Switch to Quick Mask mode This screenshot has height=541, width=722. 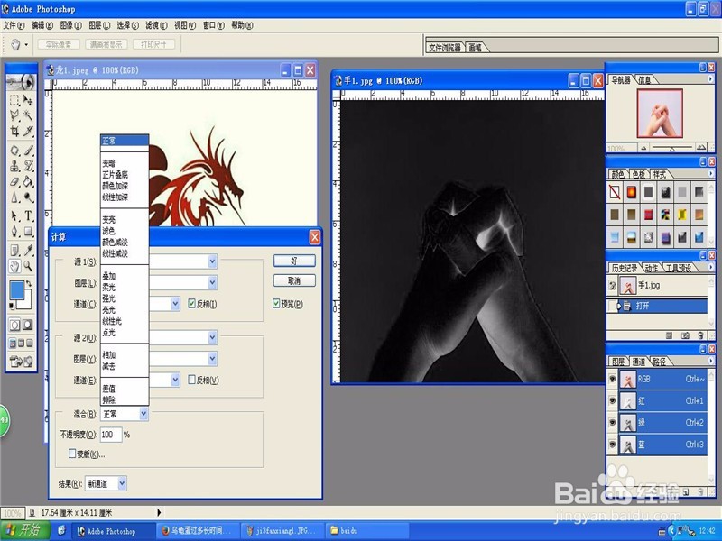28,326
